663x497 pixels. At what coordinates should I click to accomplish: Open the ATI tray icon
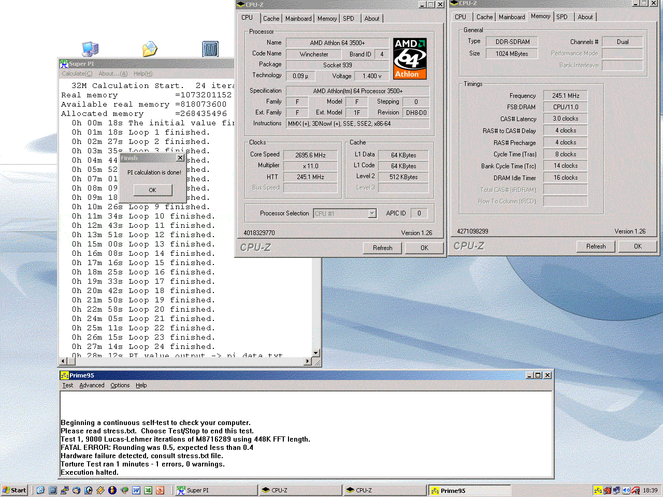[x=636, y=490]
